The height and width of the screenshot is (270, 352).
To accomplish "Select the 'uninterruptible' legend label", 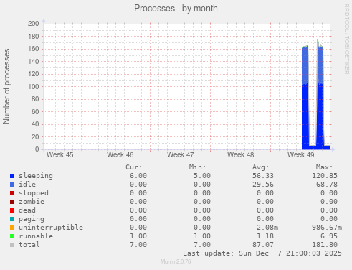I will coord(51,228).
